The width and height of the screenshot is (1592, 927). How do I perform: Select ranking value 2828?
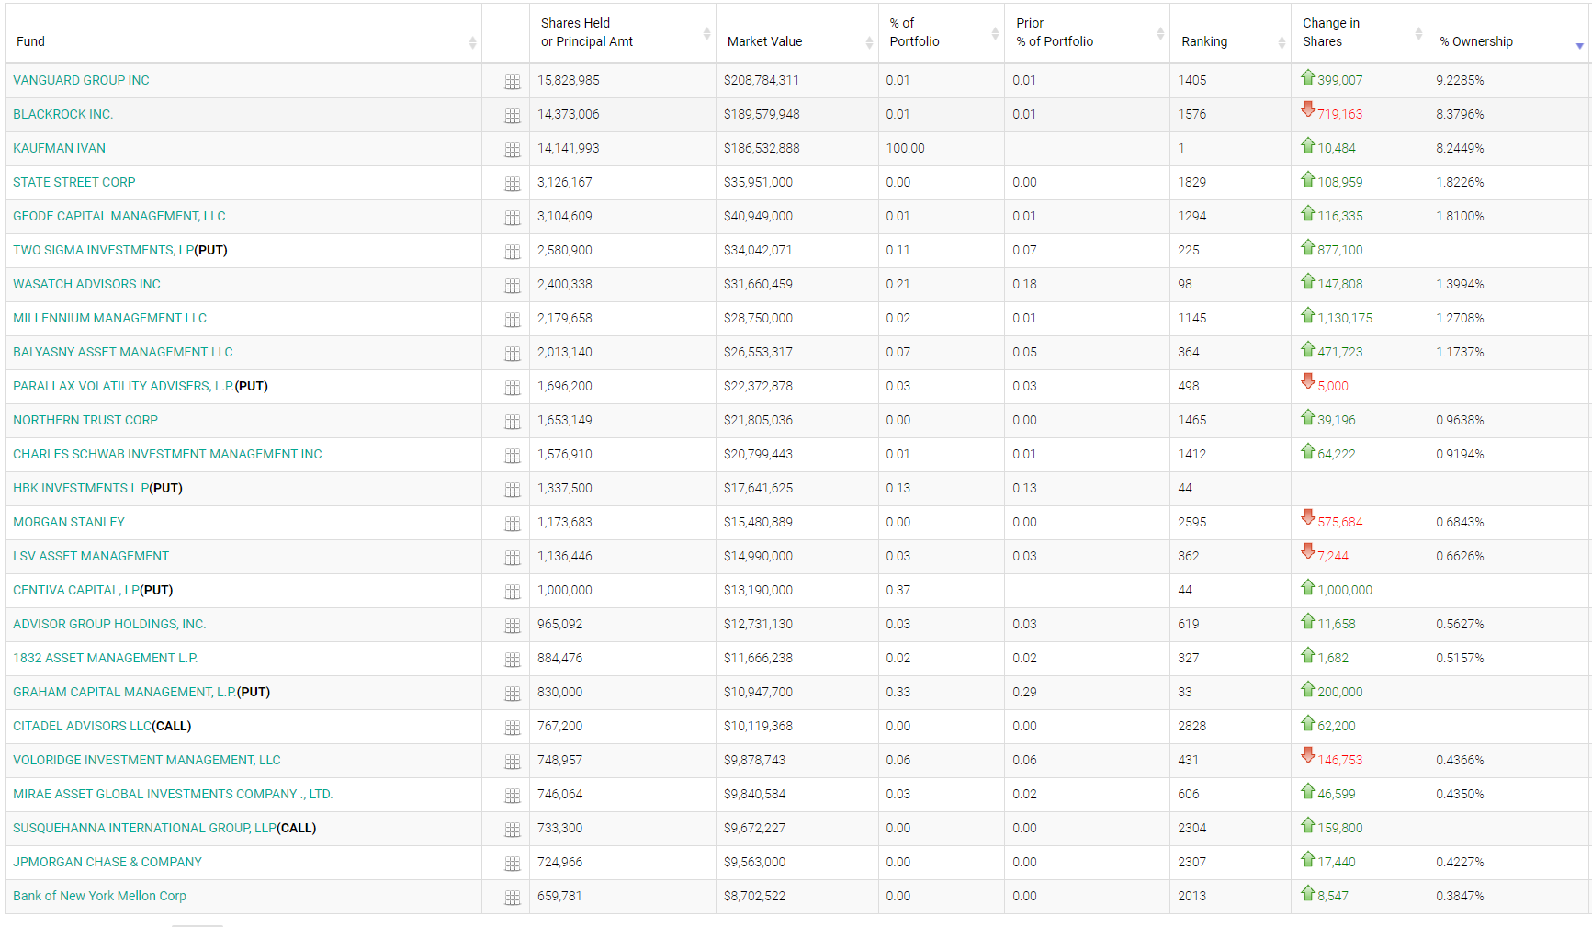tap(1192, 726)
